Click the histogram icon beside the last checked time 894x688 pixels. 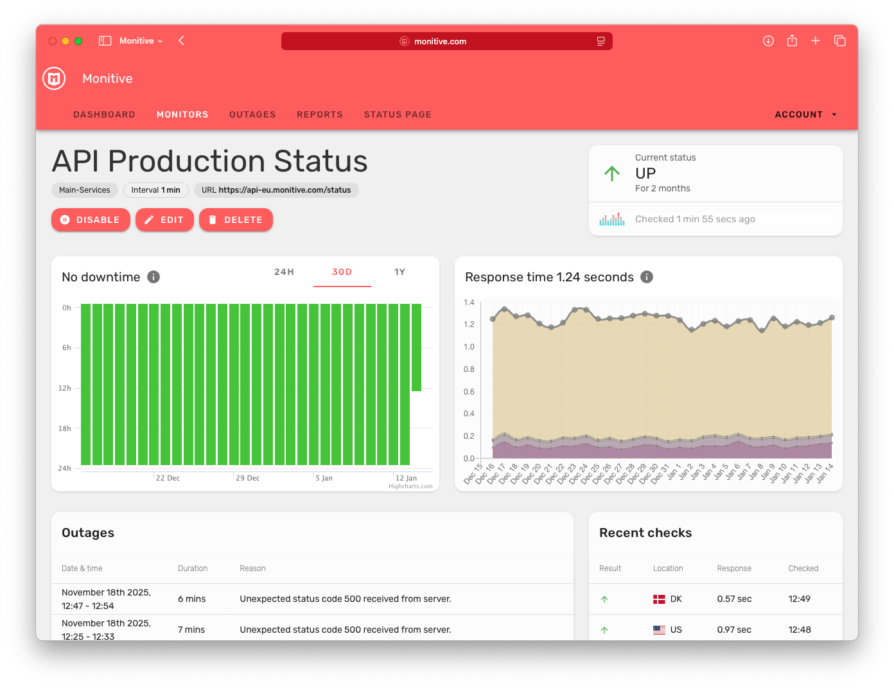(x=612, y=219)
